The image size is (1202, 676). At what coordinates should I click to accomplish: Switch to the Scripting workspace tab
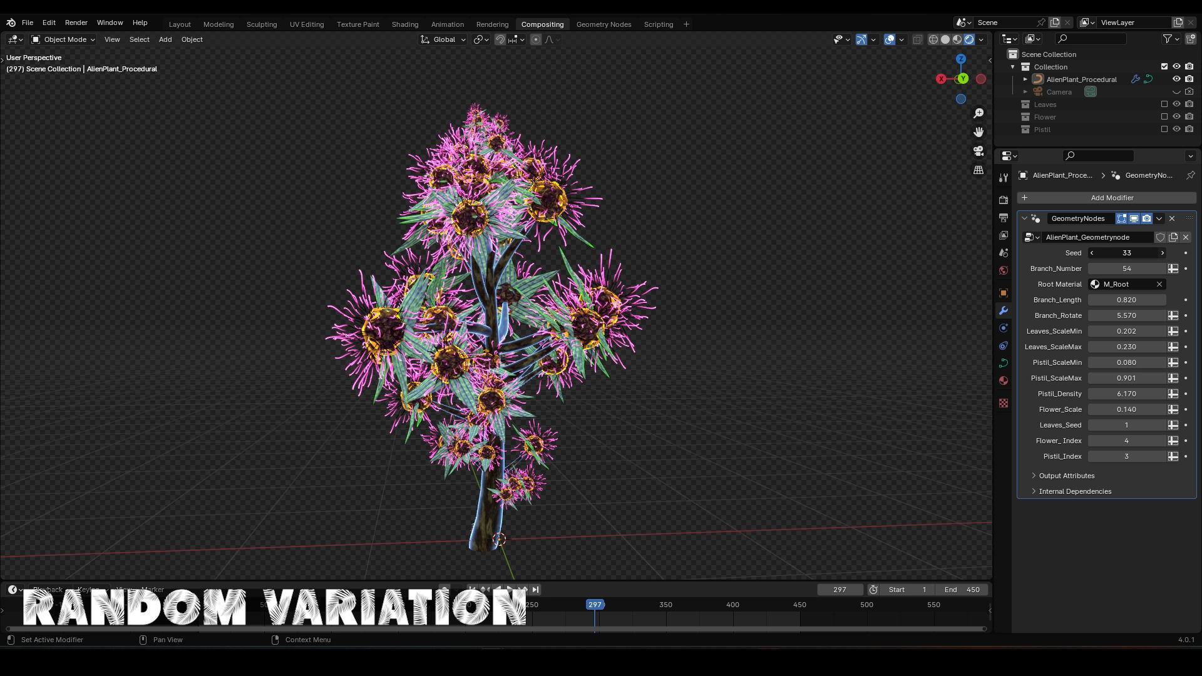pyautogui.click(x=658, y=24)
